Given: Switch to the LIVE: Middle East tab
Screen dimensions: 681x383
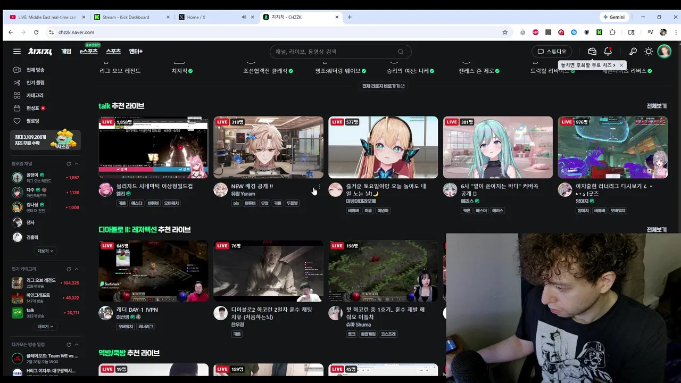Looking at the screenshot, I should (47, 17).
